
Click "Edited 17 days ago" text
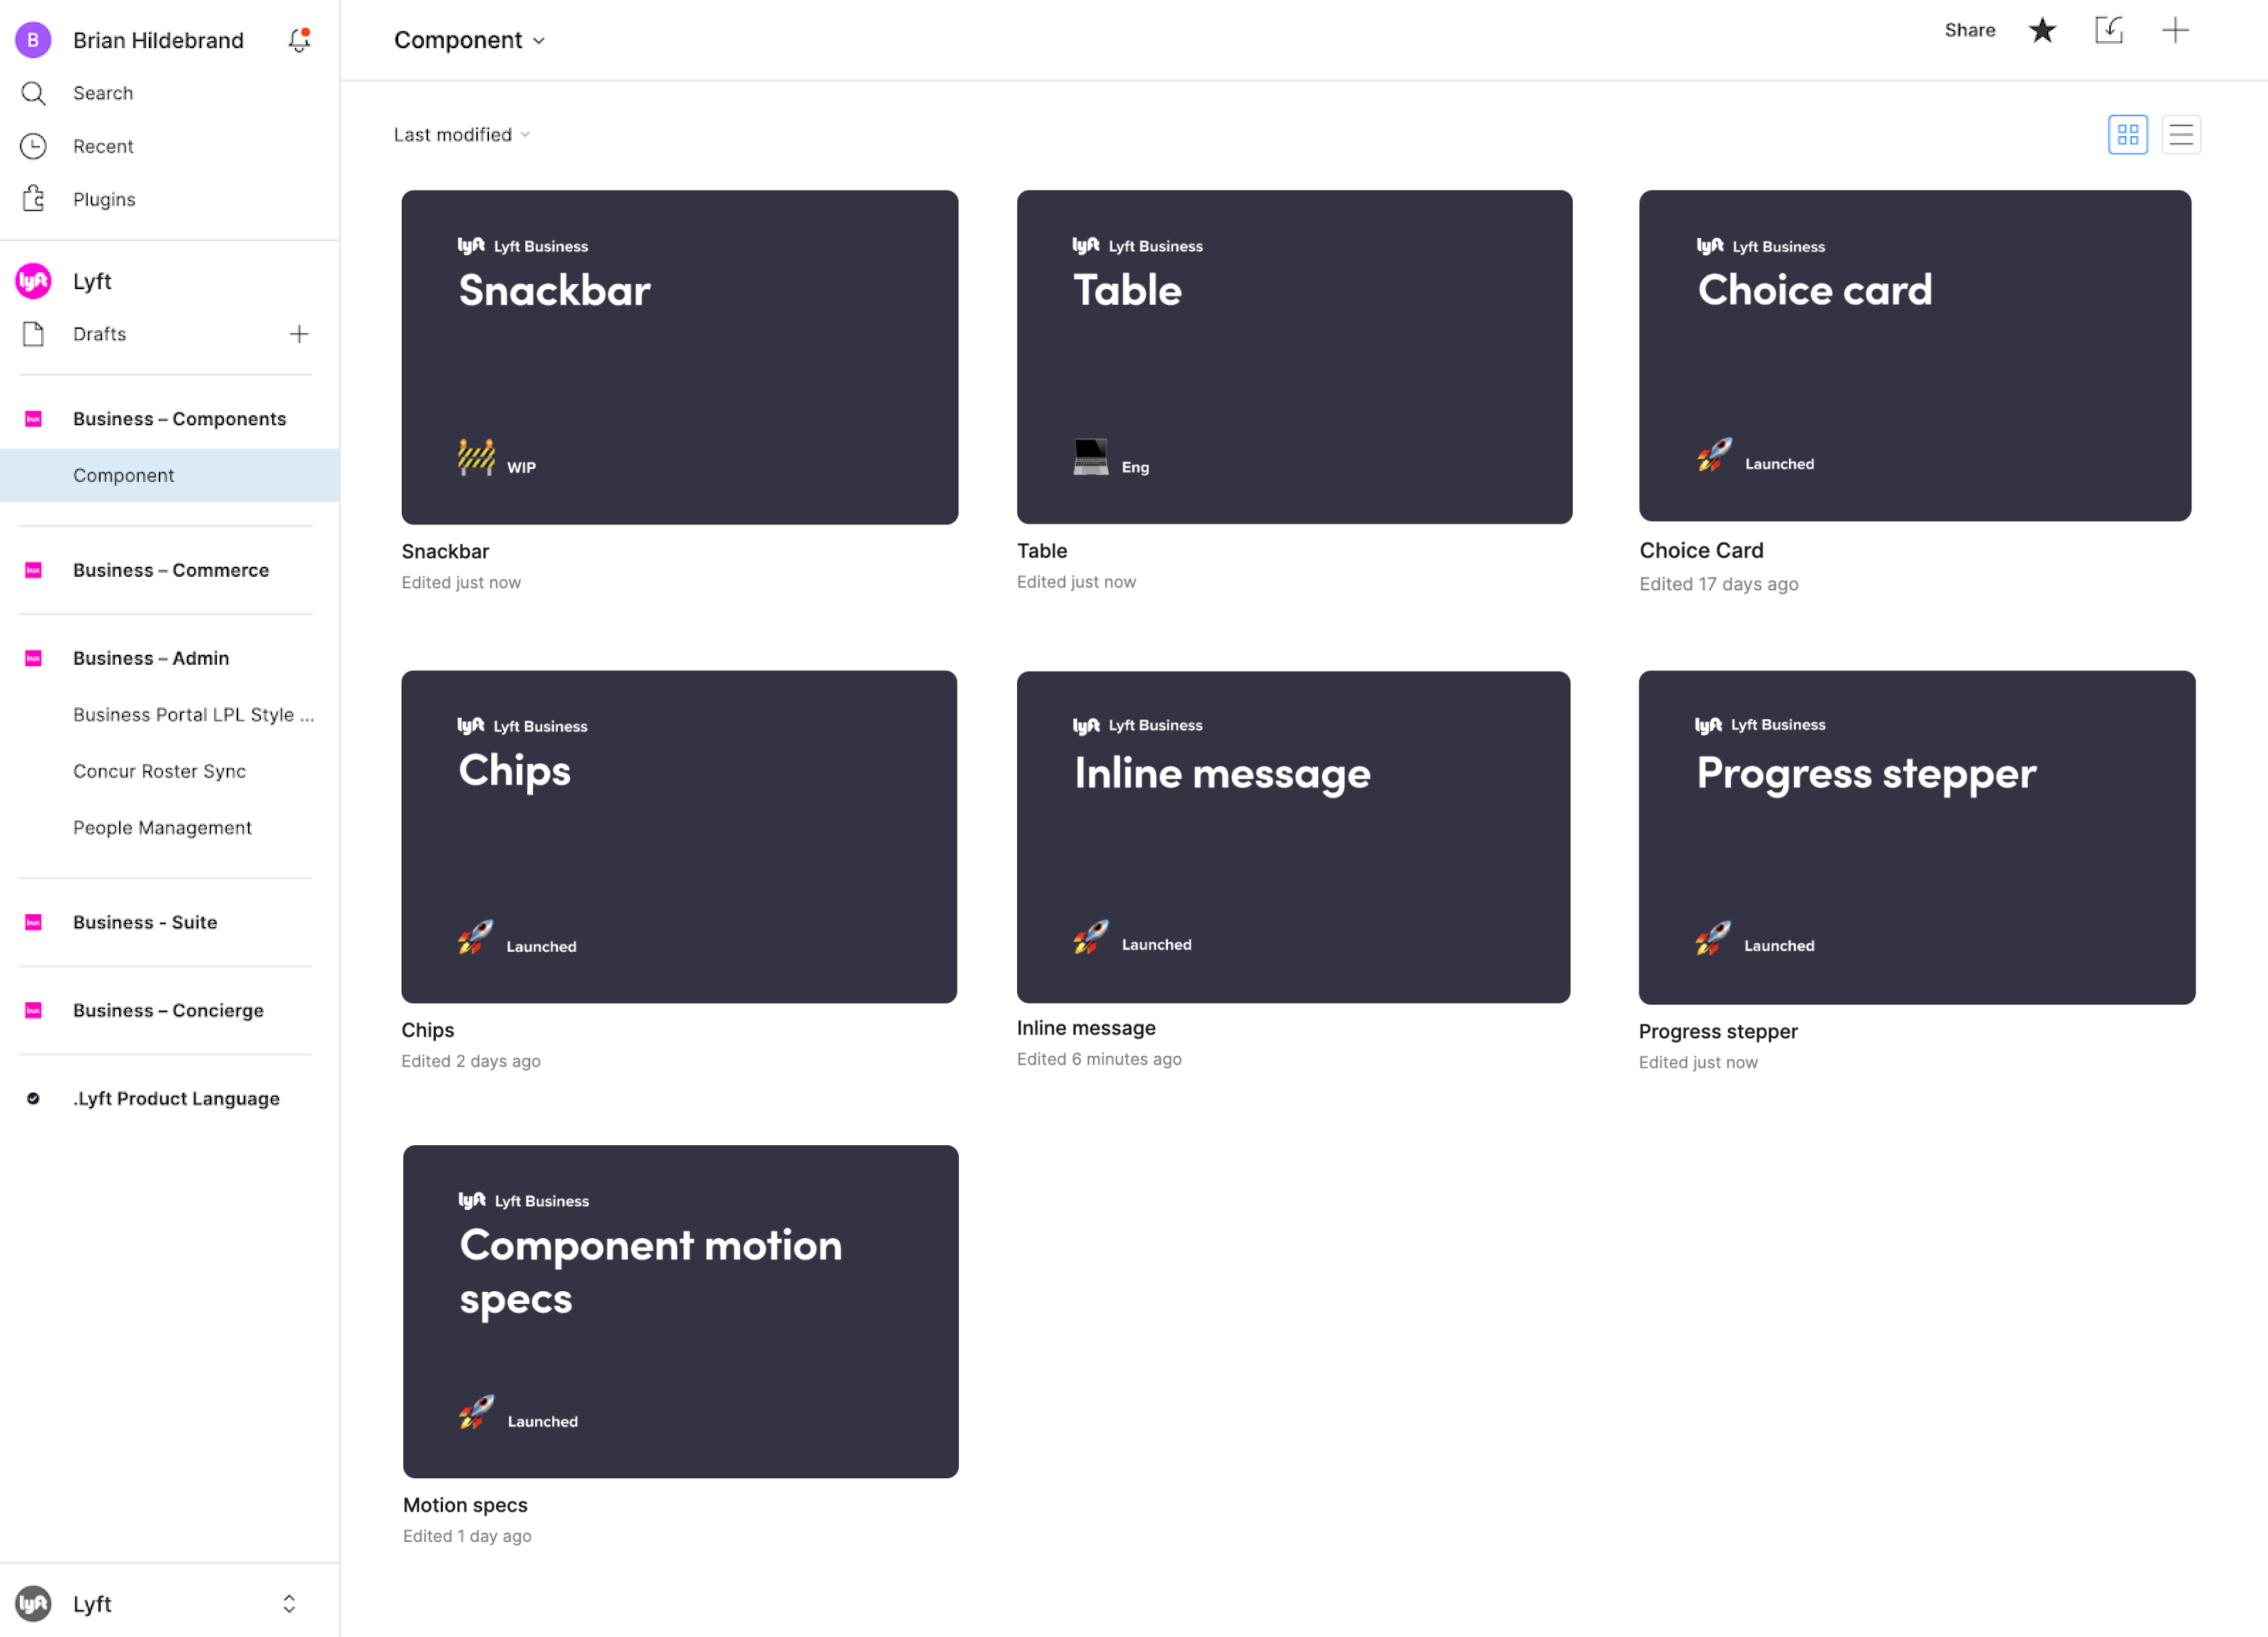1718,584
